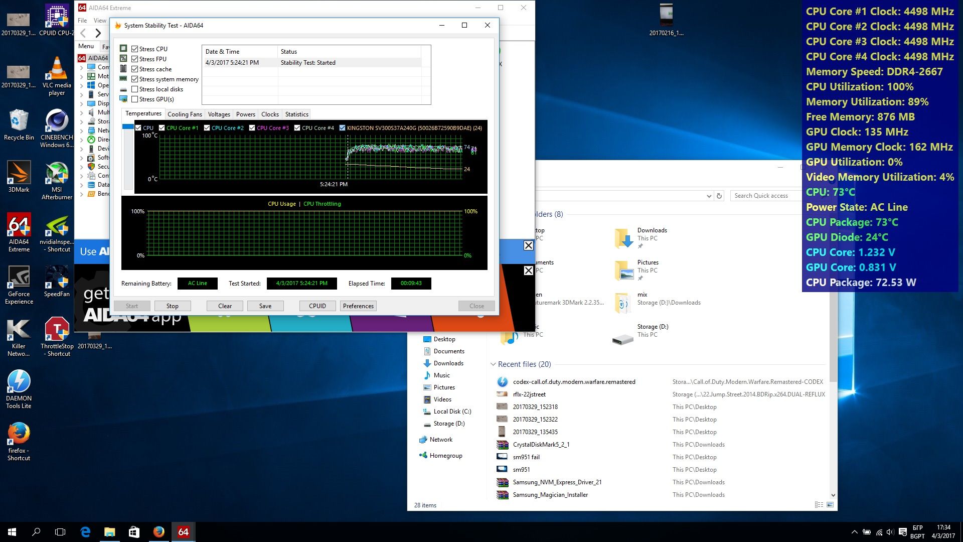Viewport: 963px width, 542px height.
Task: Enable Stress local disks checkbox
Action: 134,89
